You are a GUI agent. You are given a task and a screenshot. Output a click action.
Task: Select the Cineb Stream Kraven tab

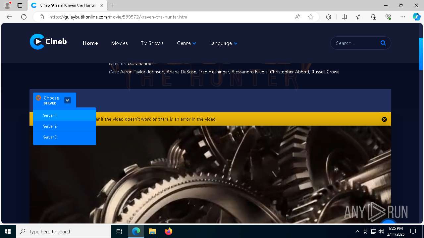[67, 5]
